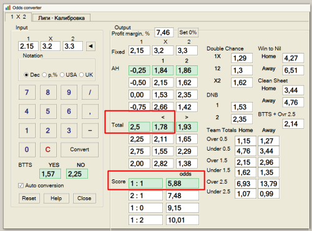Open the Help button
This screenshot has width=312, height=231.
56,199
